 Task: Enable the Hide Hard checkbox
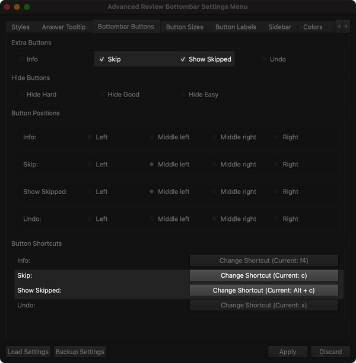[x=21, y=95]
